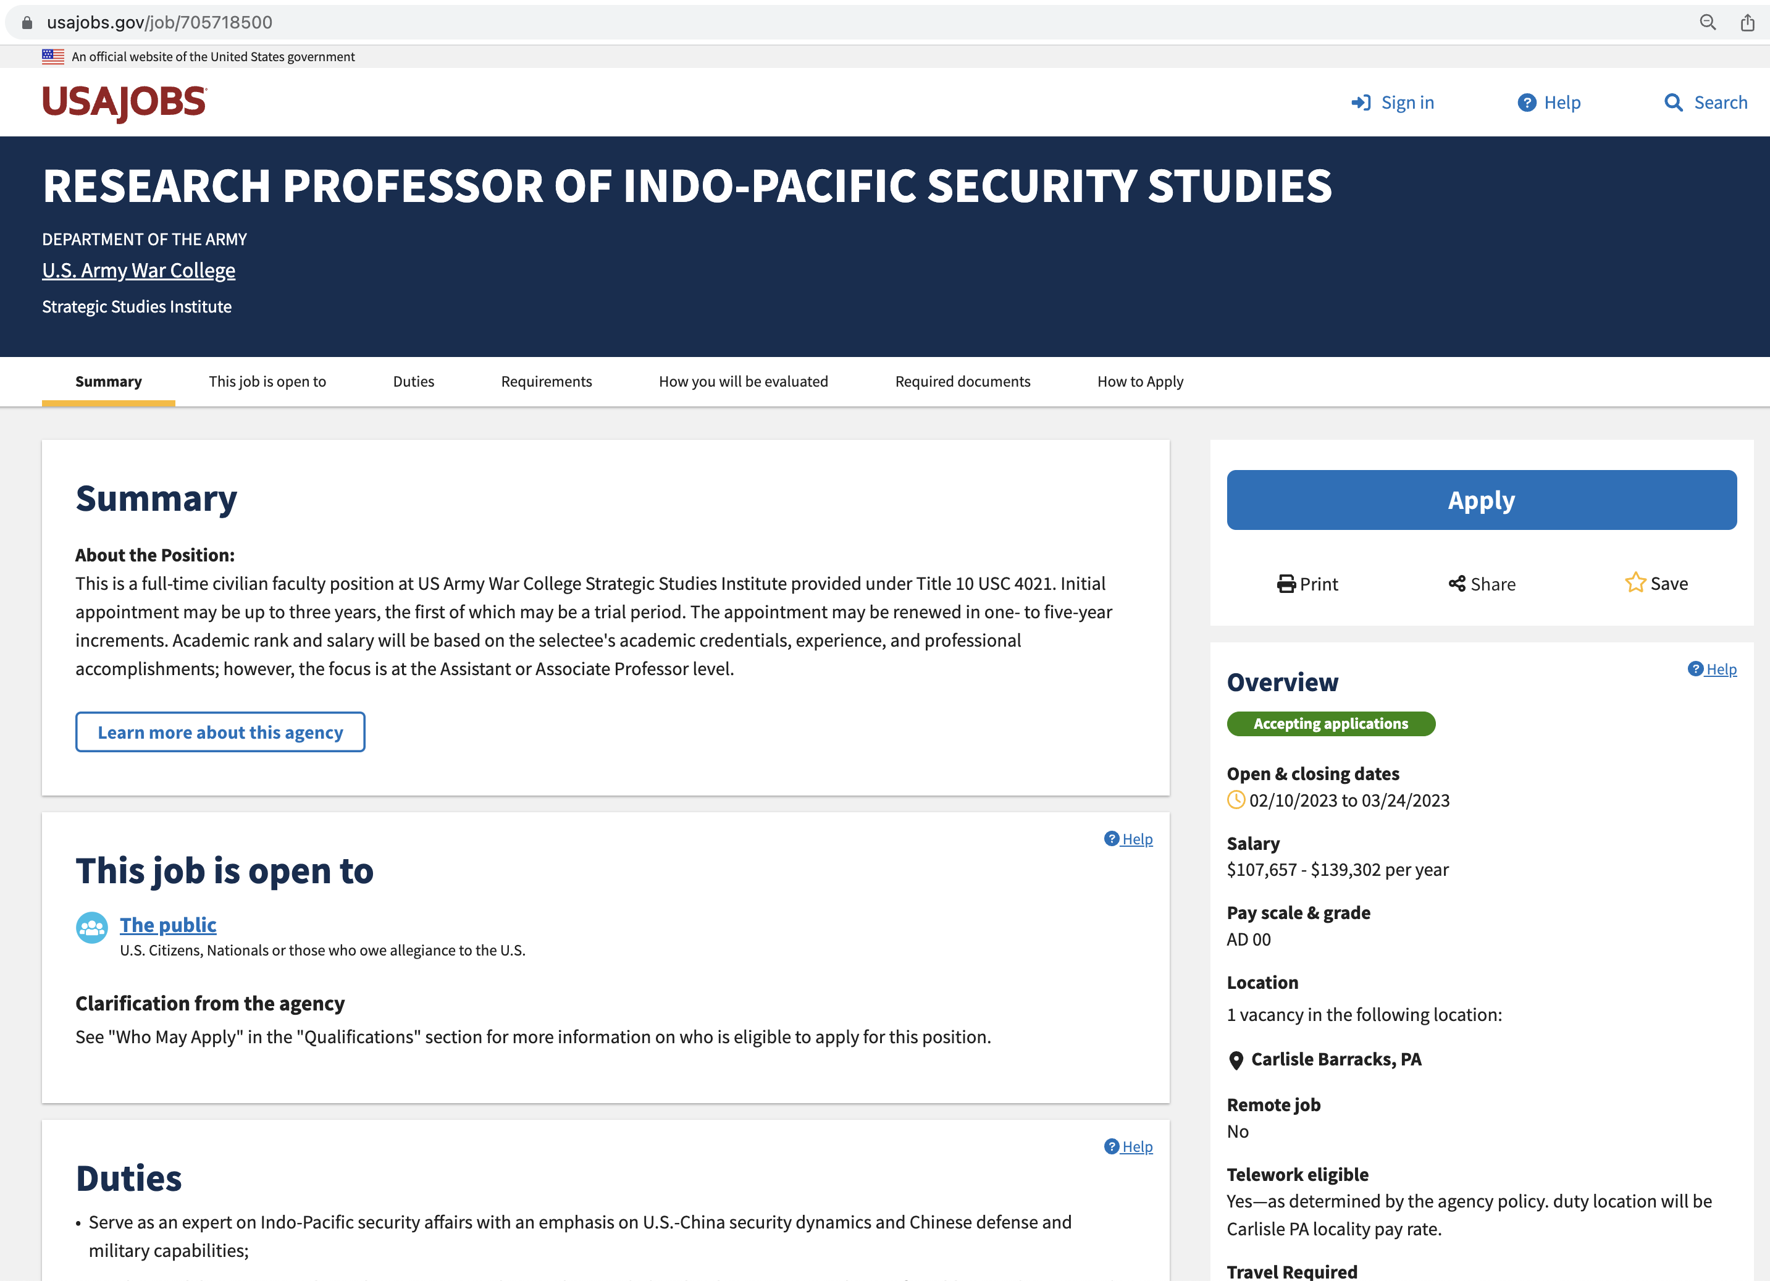This screenshot has height=1281, width=1770.
Task: Open 'The public' link
Action: [x=168, y=925]
